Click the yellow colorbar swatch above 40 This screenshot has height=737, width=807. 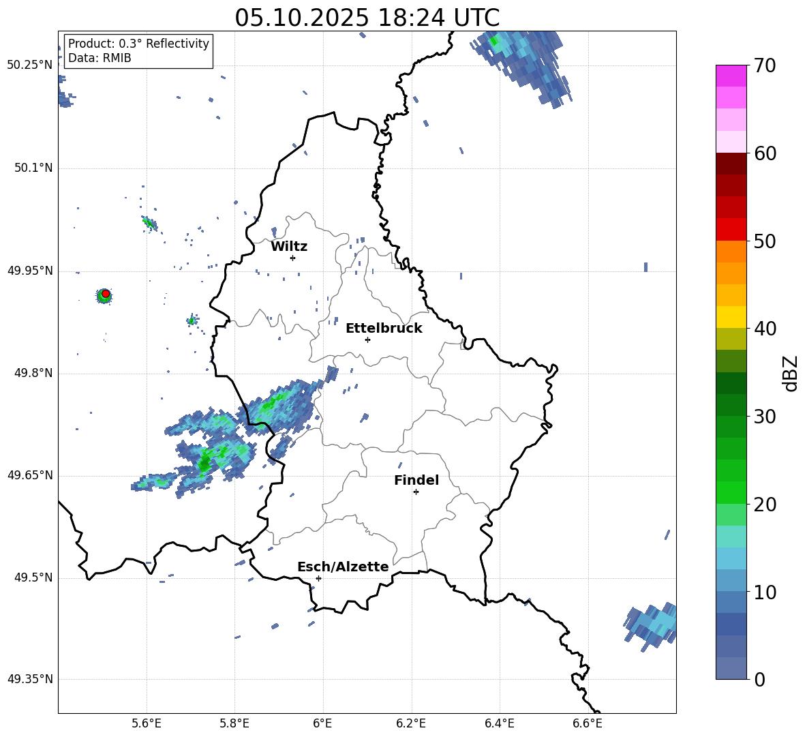(x=731, y=318)
